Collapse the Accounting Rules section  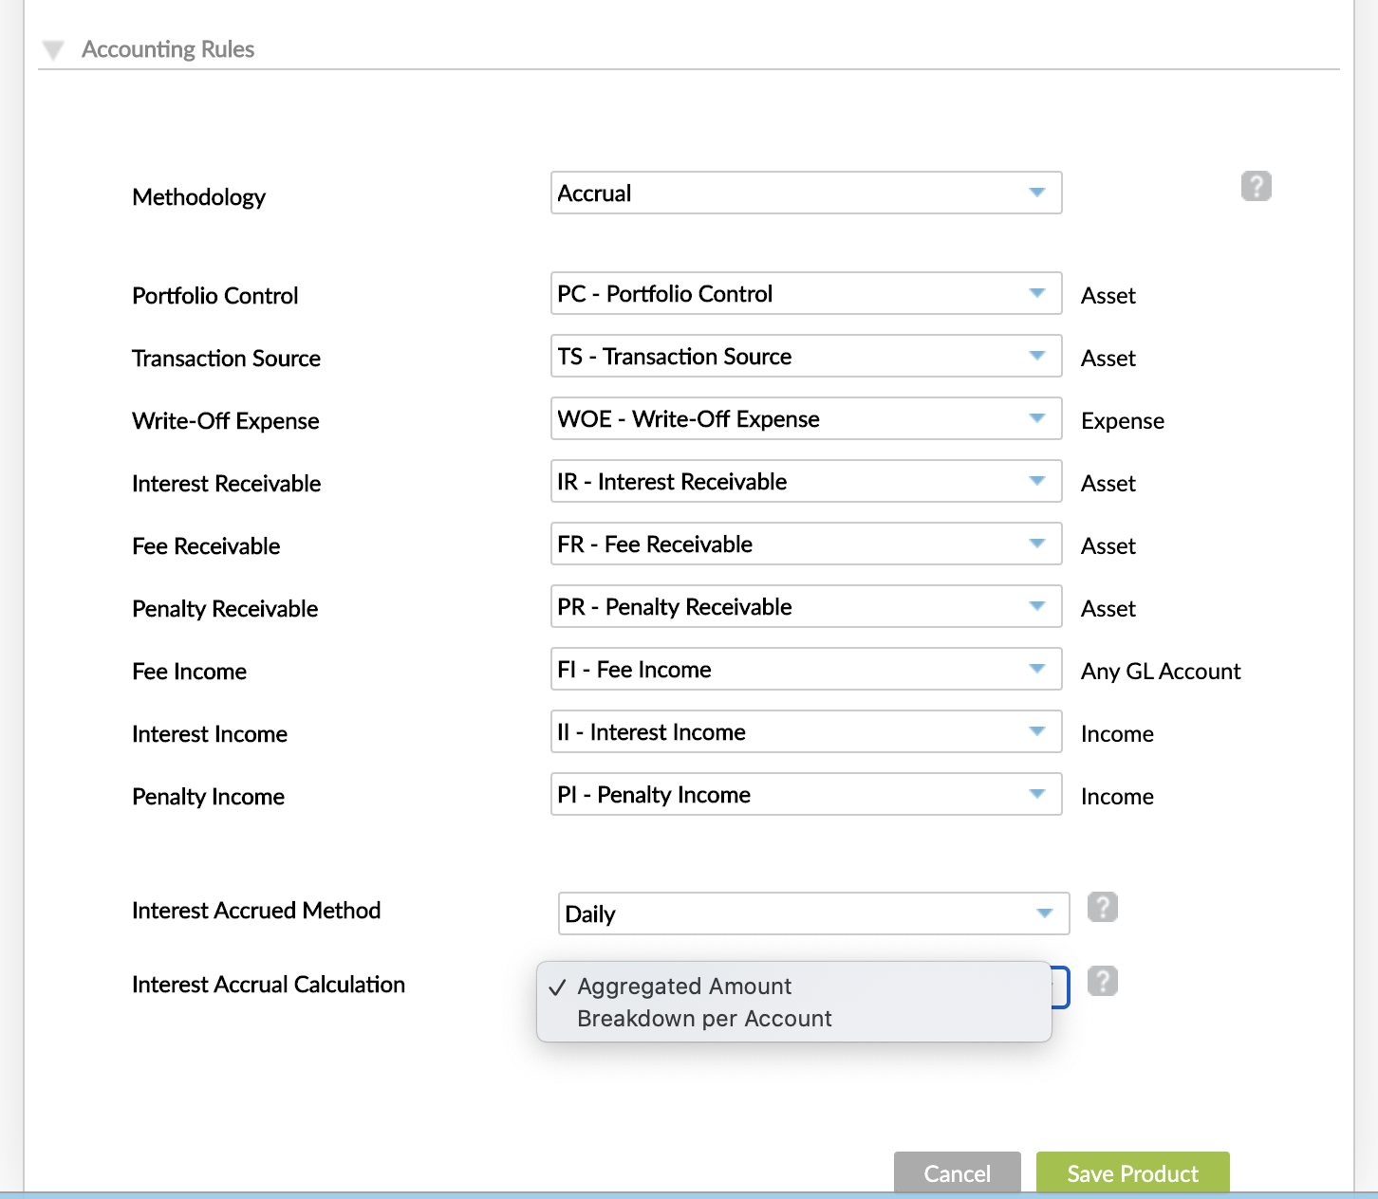coord(53,48)
